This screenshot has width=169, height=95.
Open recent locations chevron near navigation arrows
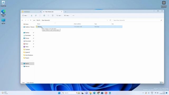pos(28,20)
